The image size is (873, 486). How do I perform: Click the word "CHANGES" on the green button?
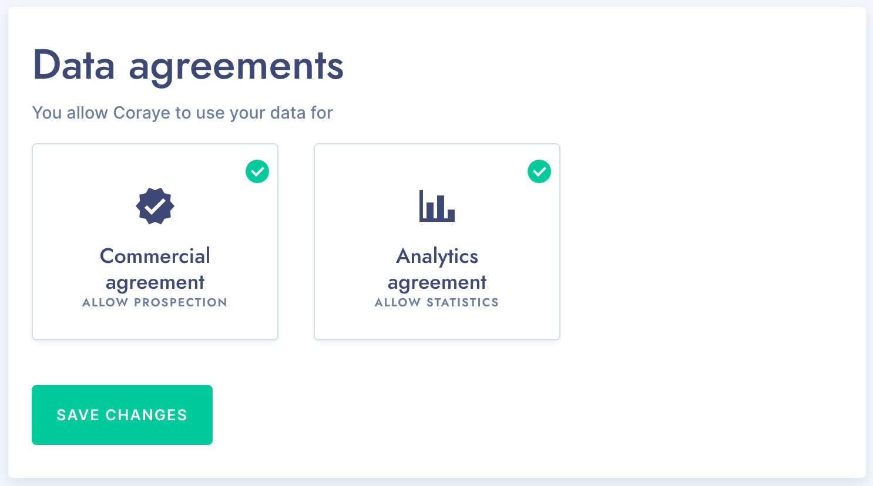point(146,415)
